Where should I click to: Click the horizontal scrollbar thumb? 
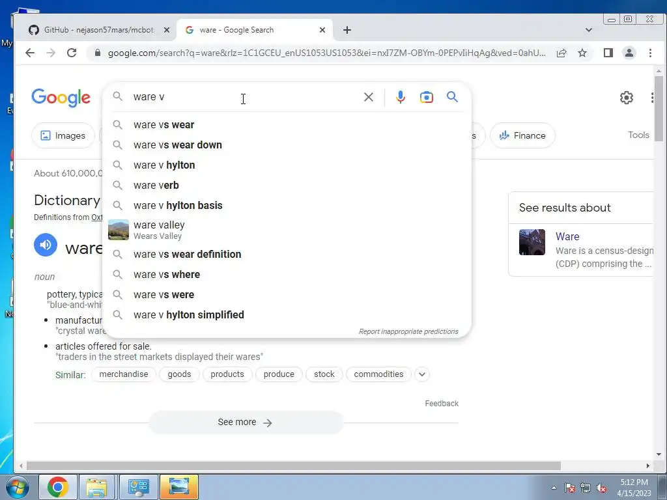click(294, 466)
